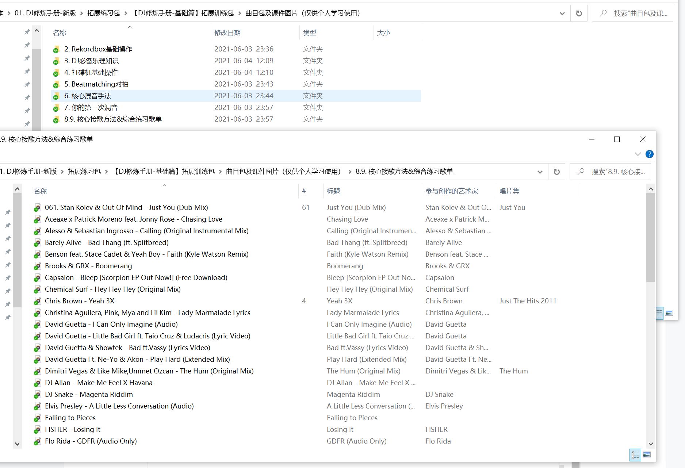Expand the ribbon chevron in the front window
The image size is (685, 468).
coord(638,154)
